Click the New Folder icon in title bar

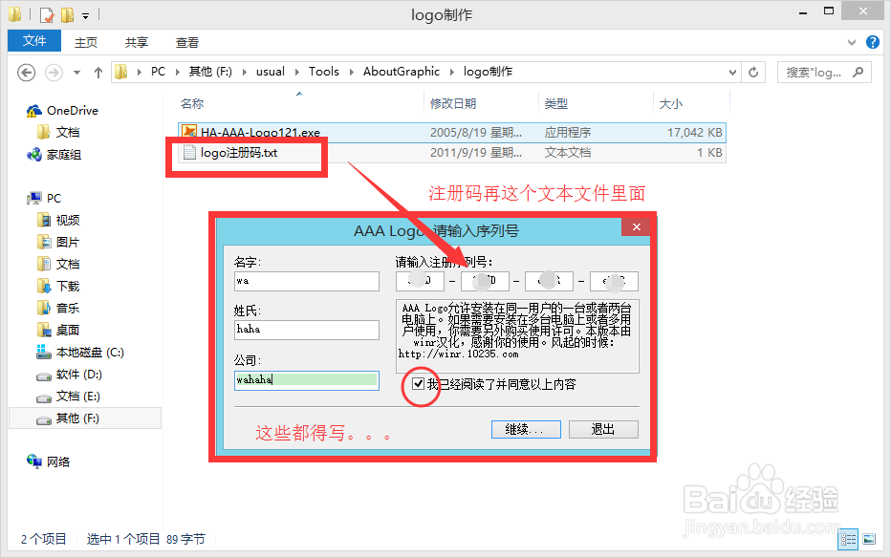[x=68, y=14]
